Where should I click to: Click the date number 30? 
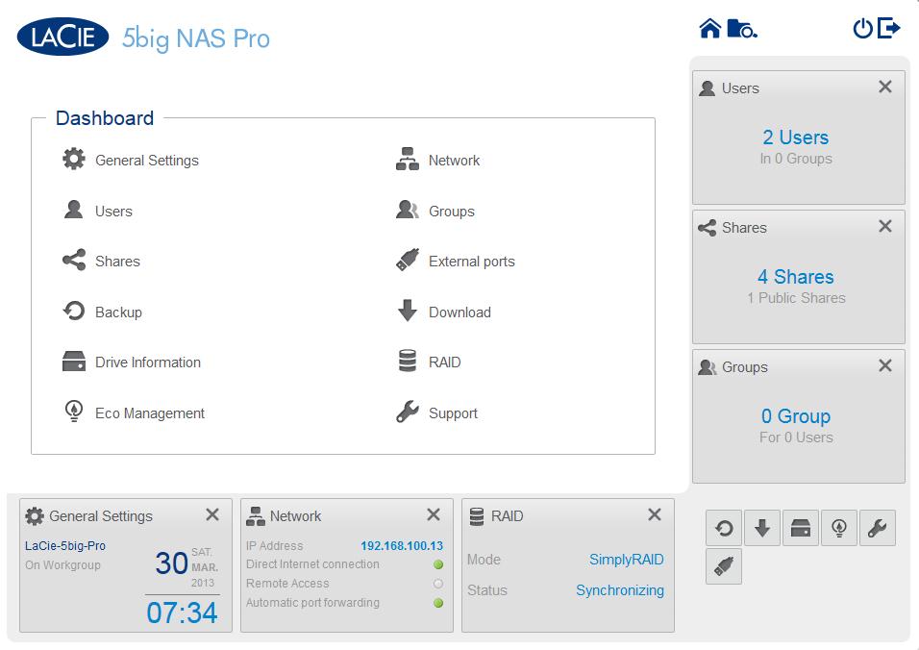(x=171, y=563)
